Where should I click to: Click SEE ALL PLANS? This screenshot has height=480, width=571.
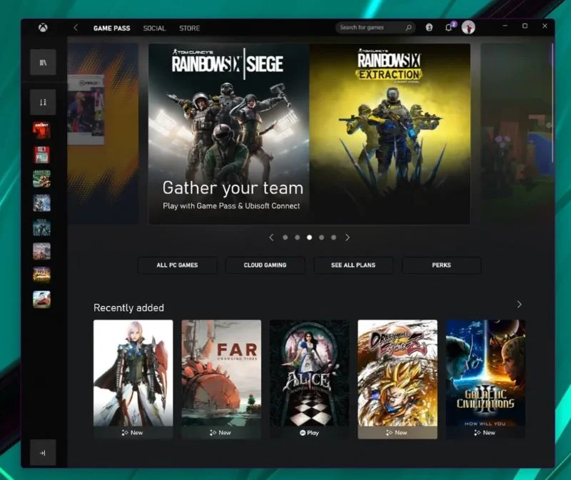[x=353, y=265]
